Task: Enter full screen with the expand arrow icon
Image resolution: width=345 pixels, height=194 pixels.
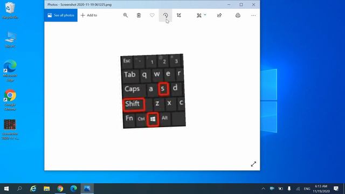Action: pos(253,164)
